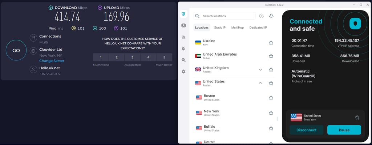This screenshot has height=145, width=372.
Task: Click the Automatic (WireGuard) protocol text
Action: click(303, 74)
